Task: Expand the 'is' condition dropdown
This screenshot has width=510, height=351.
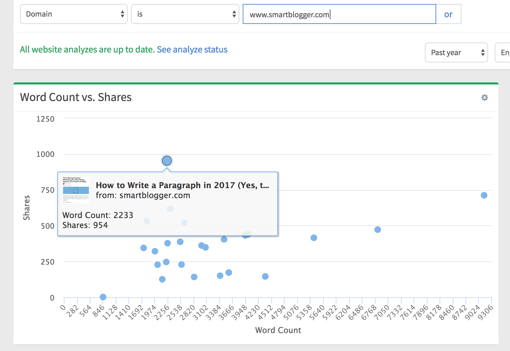Action: pyautogui.click(x=185, y=14)
